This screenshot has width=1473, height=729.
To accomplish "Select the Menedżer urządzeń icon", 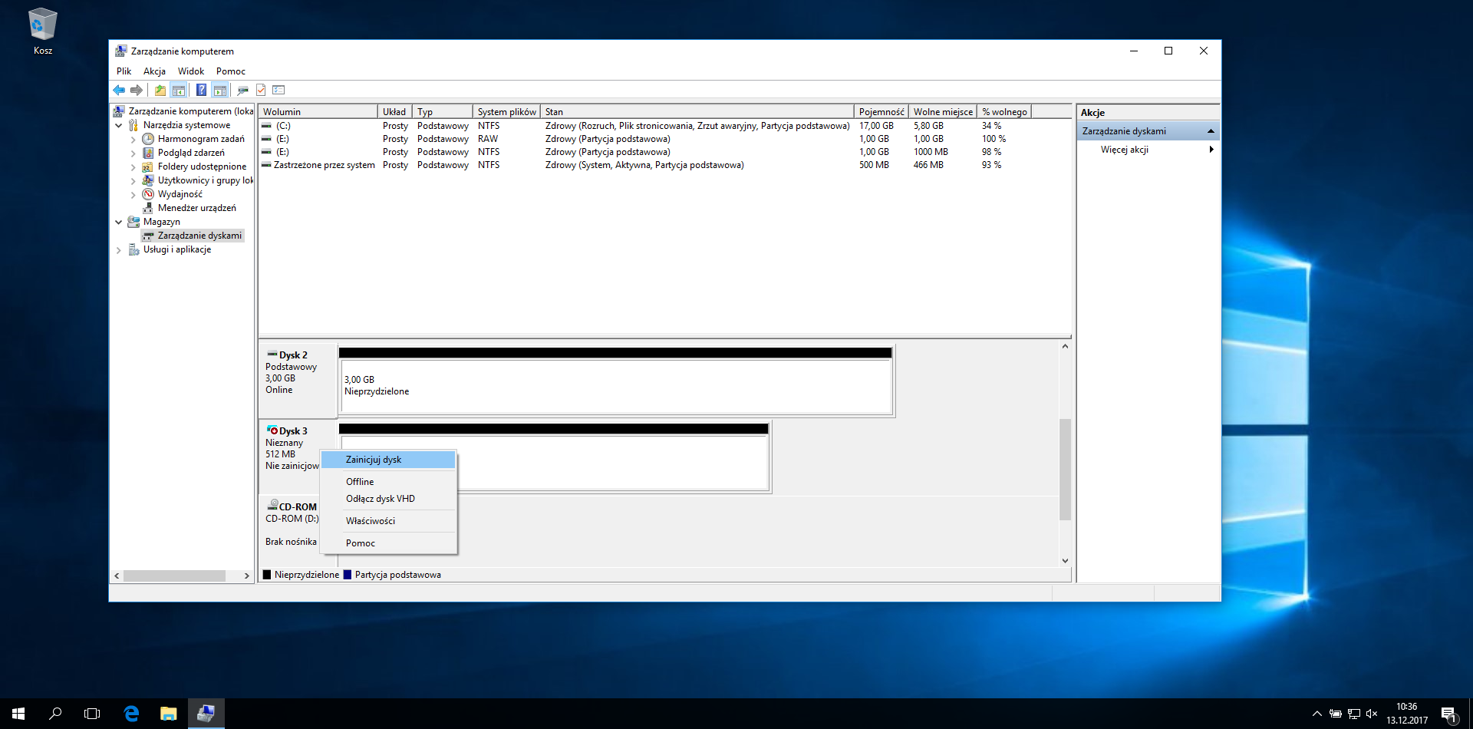I will pyautogui.click(x=148, y=208).
